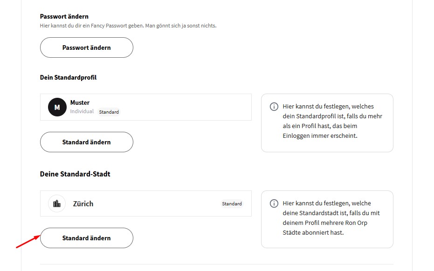This screenshot has height=271, width=434.
Task: Click the round M profile avatar
Action: click(57, 107)
